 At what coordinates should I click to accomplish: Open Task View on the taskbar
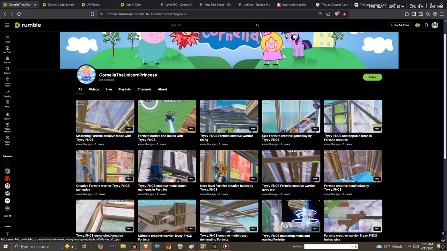(84, 246)
